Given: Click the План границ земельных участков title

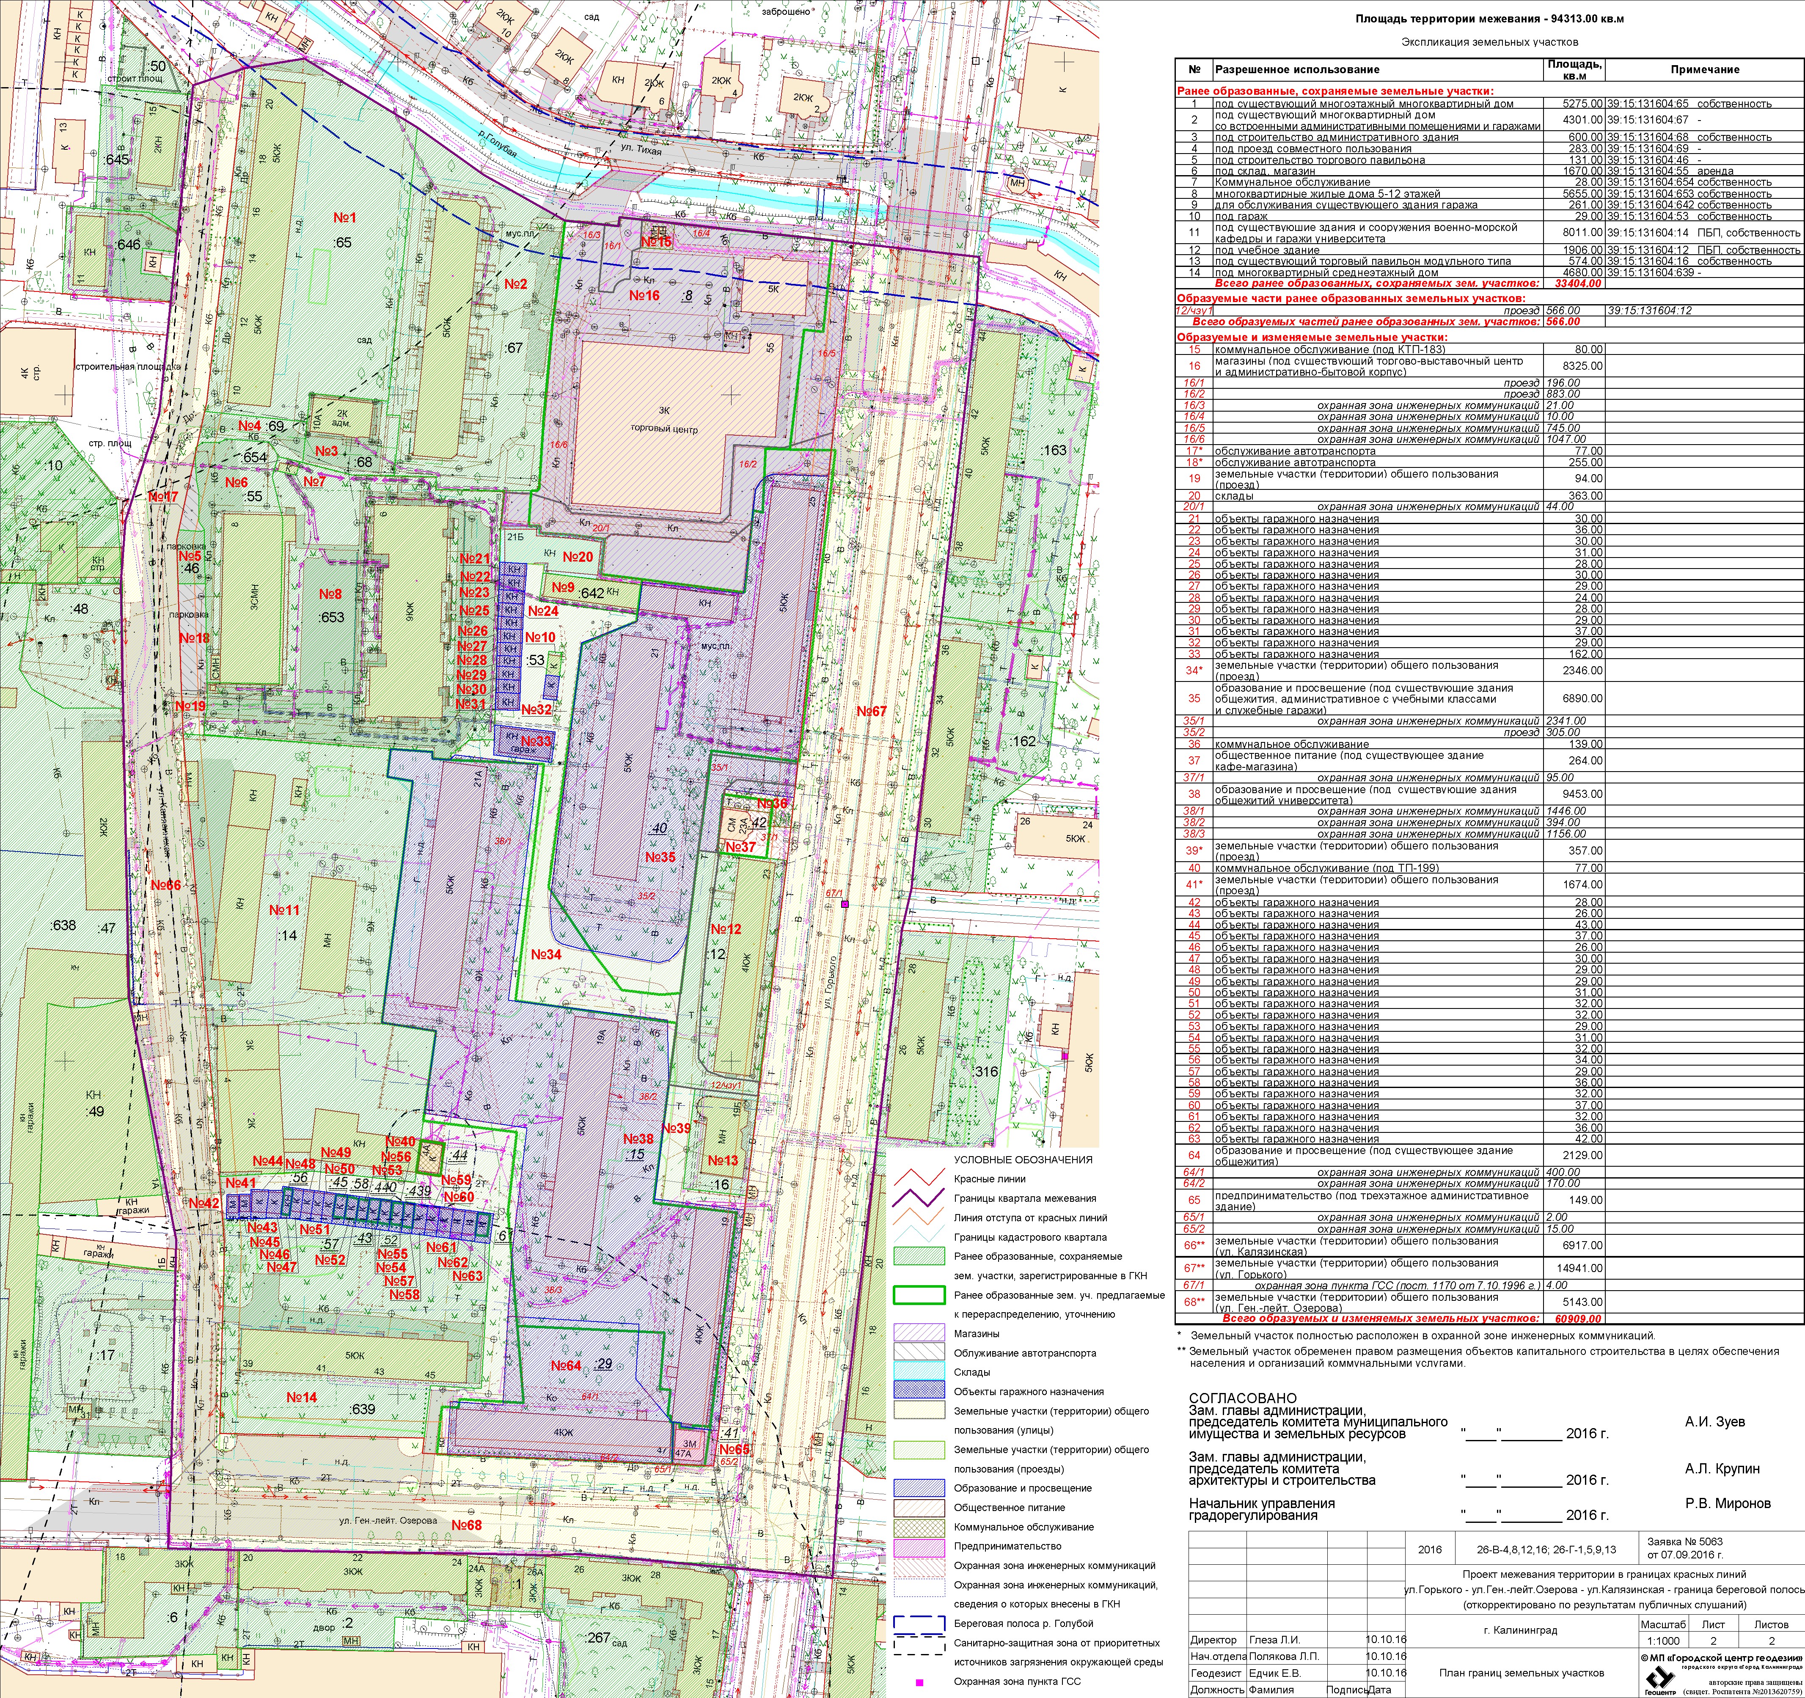Looking at the screenshot, I should click(1521, 1673).
